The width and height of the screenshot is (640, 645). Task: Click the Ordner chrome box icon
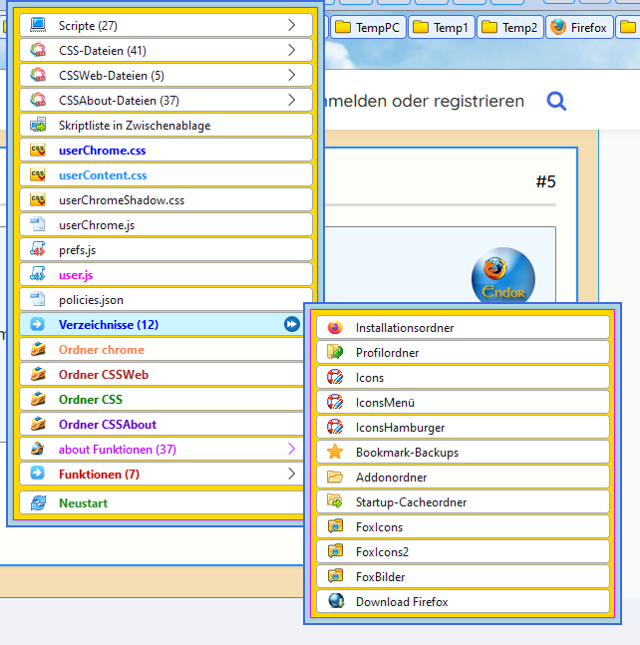point(38,349)
